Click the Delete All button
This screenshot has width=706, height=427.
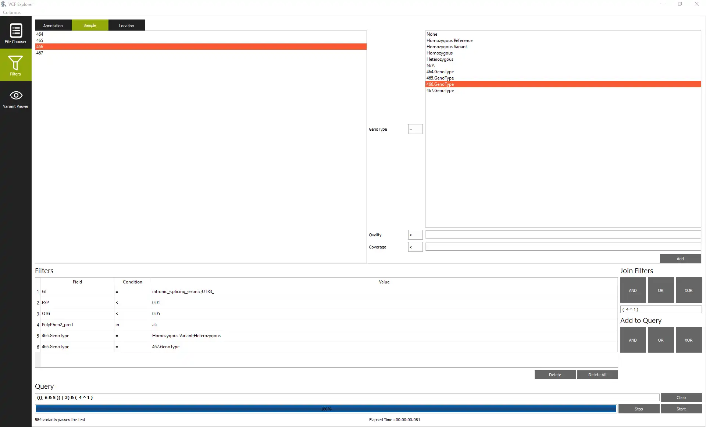pyautogui.click(x=597, y=374)
